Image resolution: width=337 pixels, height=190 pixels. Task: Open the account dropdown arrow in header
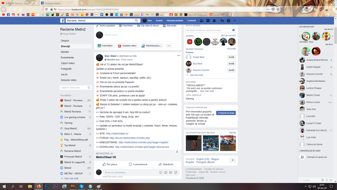point(235,21)
